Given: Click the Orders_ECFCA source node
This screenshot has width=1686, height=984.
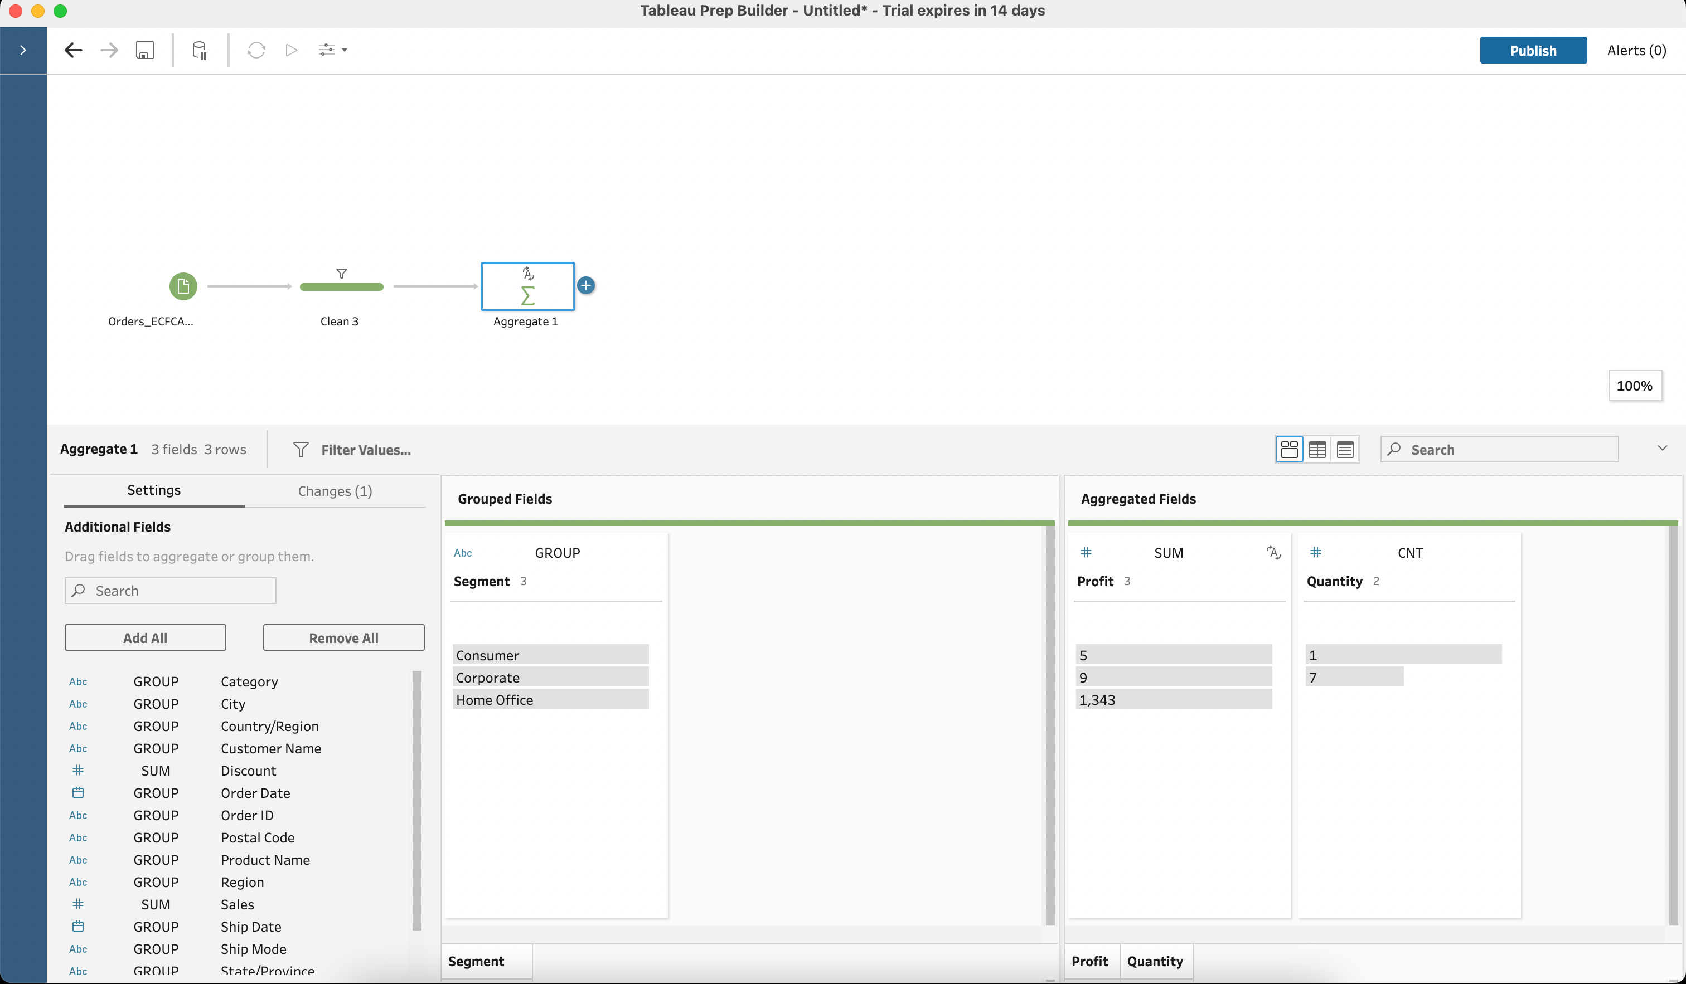Looking at the screenshot, I should coord(182,287).
